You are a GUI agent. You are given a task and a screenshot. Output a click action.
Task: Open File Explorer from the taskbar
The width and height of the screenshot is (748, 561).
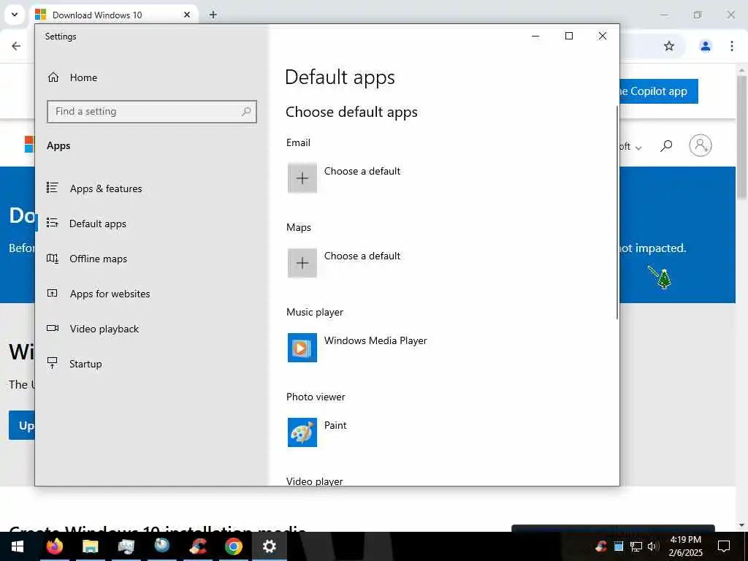click(x=90, y=546)
